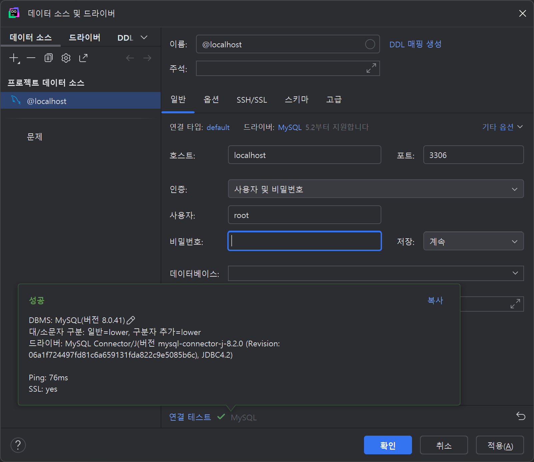This screenshot has width=534, height=462.
Task: Open the database combo box dropdown
Action: (515, 273)
